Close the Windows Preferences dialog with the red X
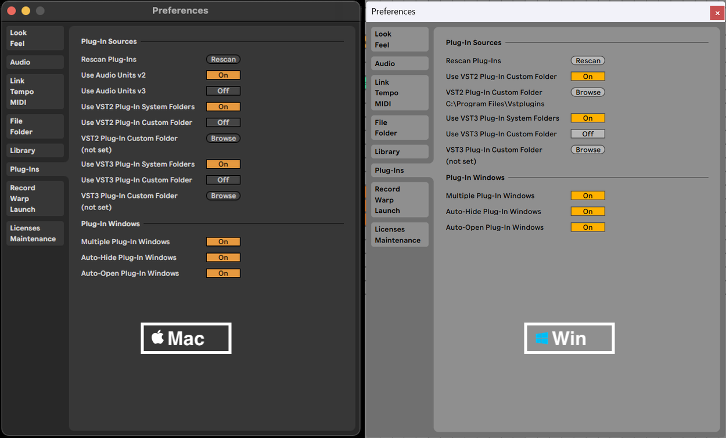 717,13
